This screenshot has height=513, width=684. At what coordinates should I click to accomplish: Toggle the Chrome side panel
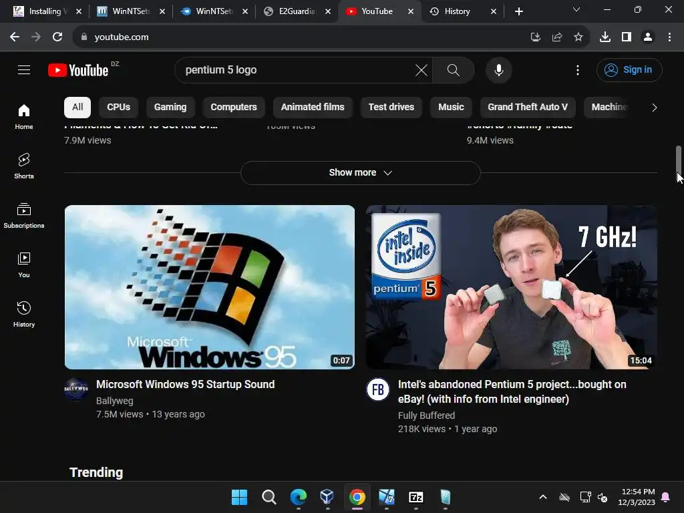pos(627,37)
